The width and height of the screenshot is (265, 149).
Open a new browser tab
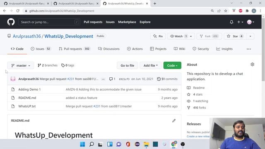155,4
